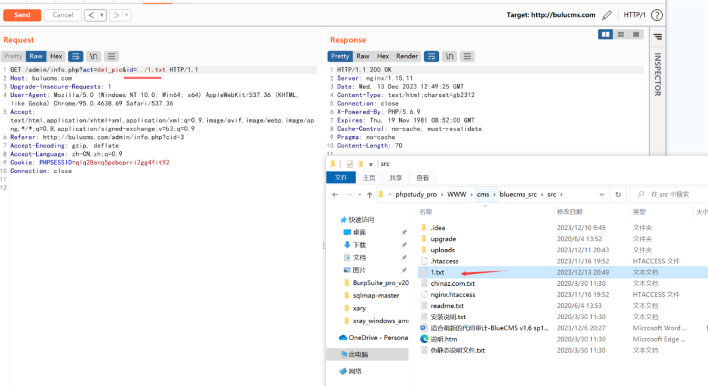708x386 pixels.
Task: Open Explorer 主页 ribbon tab
Action: point(369,178)
